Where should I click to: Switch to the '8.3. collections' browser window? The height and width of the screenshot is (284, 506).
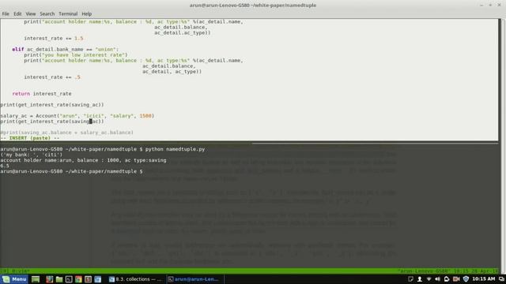pyautogui.click(x=135, y=279)
